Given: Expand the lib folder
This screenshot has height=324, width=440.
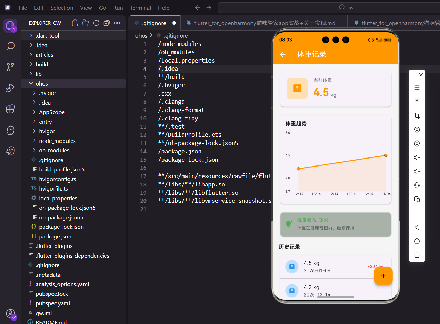Looking at the screenshot, I should point(73,74).
